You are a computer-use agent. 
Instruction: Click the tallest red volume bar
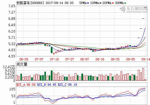click(x=143, y=74)
